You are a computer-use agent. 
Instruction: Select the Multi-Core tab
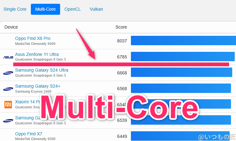(45, 9)
